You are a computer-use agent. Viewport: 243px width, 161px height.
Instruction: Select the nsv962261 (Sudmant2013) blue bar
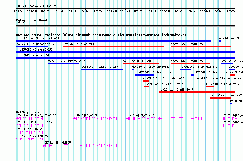[185, 69]
